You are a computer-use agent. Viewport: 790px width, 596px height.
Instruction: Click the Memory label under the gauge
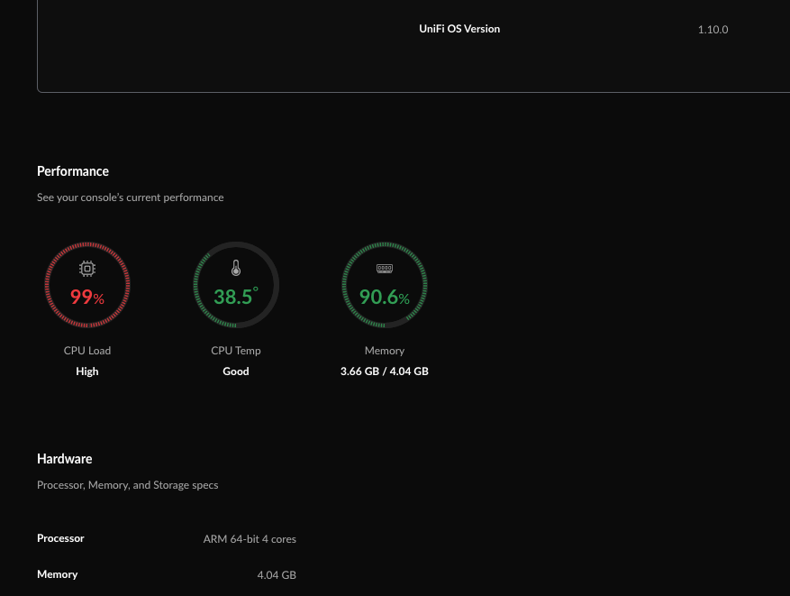385,351
